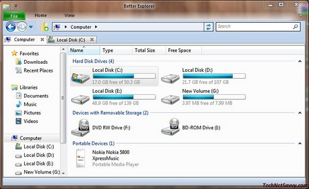This screenshot has height=189, width=309.
Task: Open the File menu
Action: 14,16
